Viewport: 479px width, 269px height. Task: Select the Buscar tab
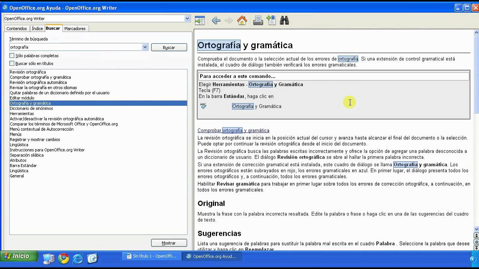(x=53, y=28)
